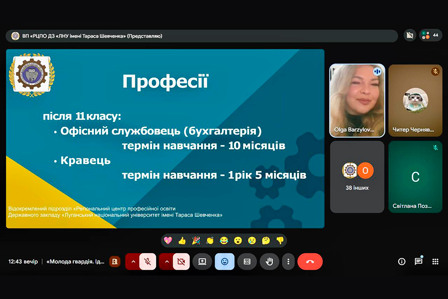
Task: Click the orange building icon beside meeting title
Action: (114, 262)
